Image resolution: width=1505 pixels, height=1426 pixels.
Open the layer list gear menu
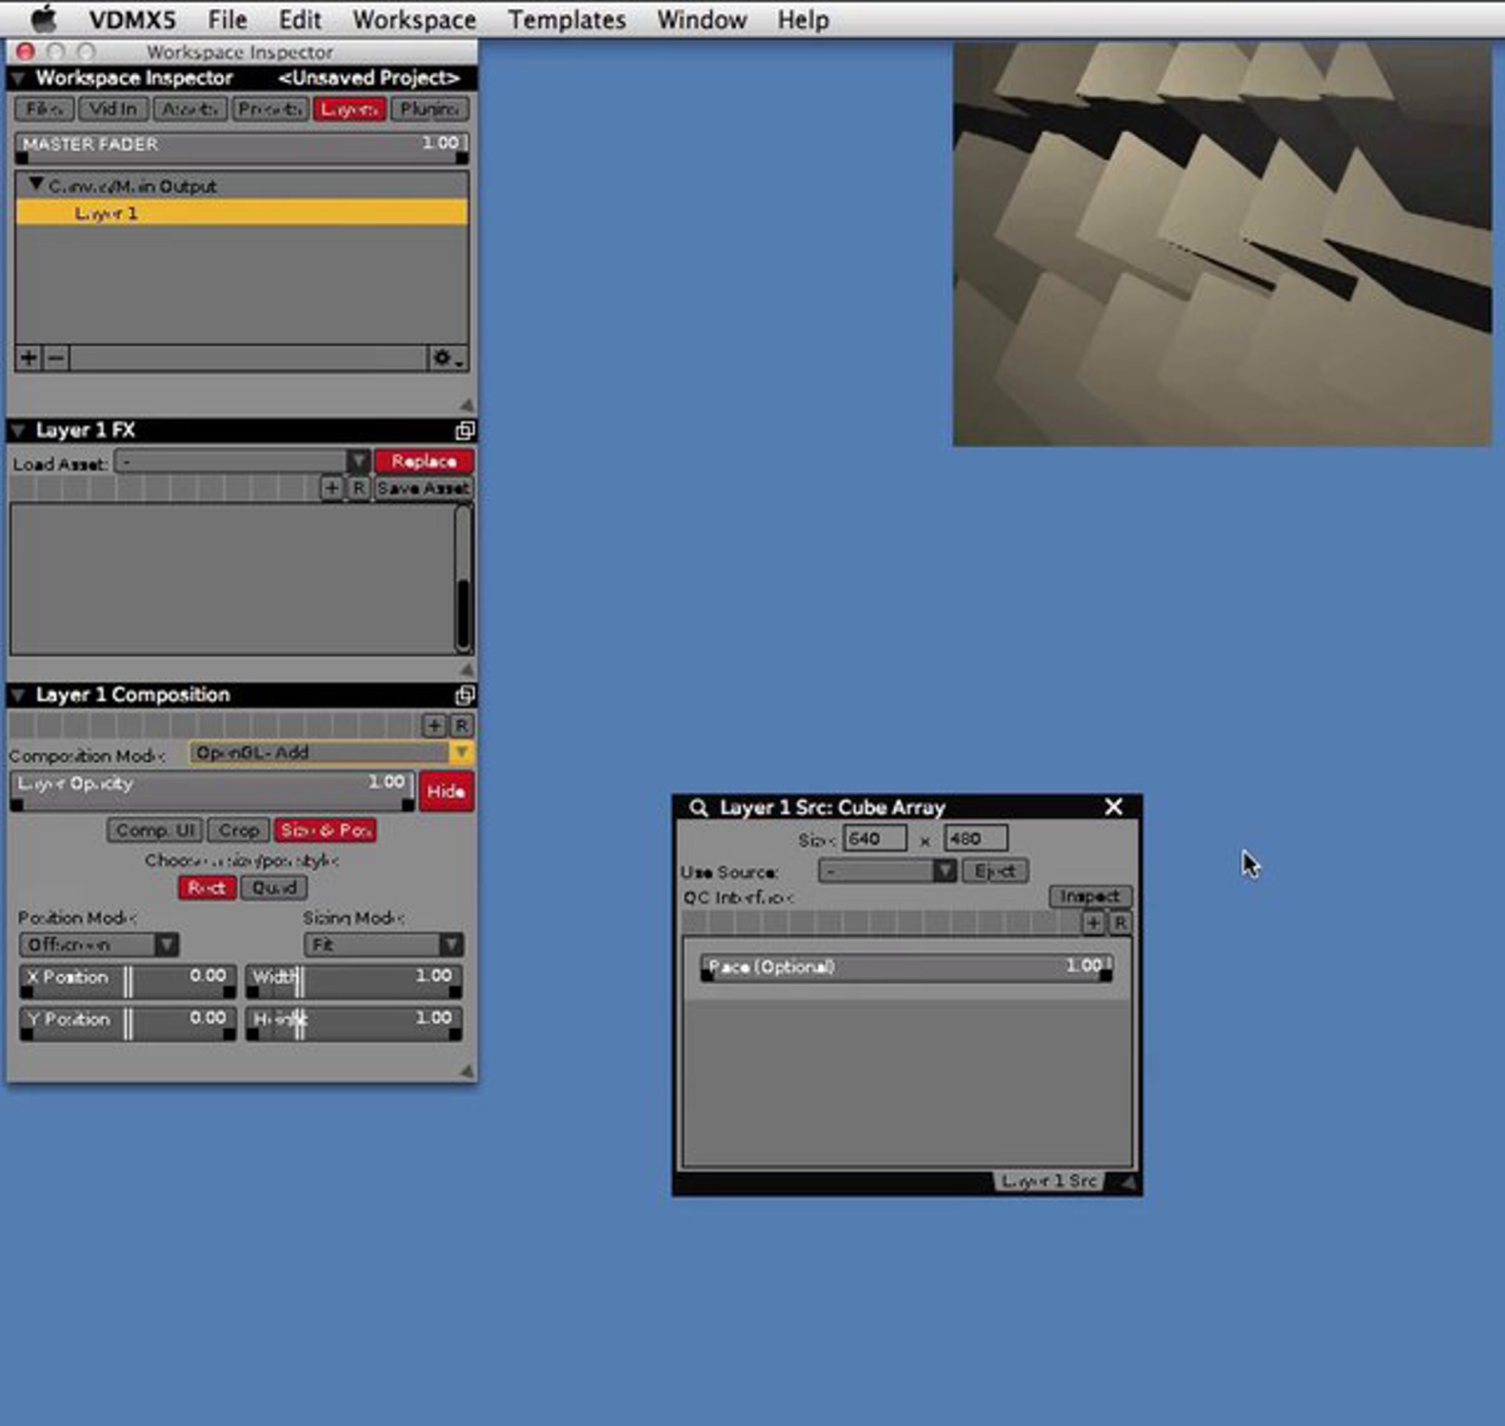point(446,357)
